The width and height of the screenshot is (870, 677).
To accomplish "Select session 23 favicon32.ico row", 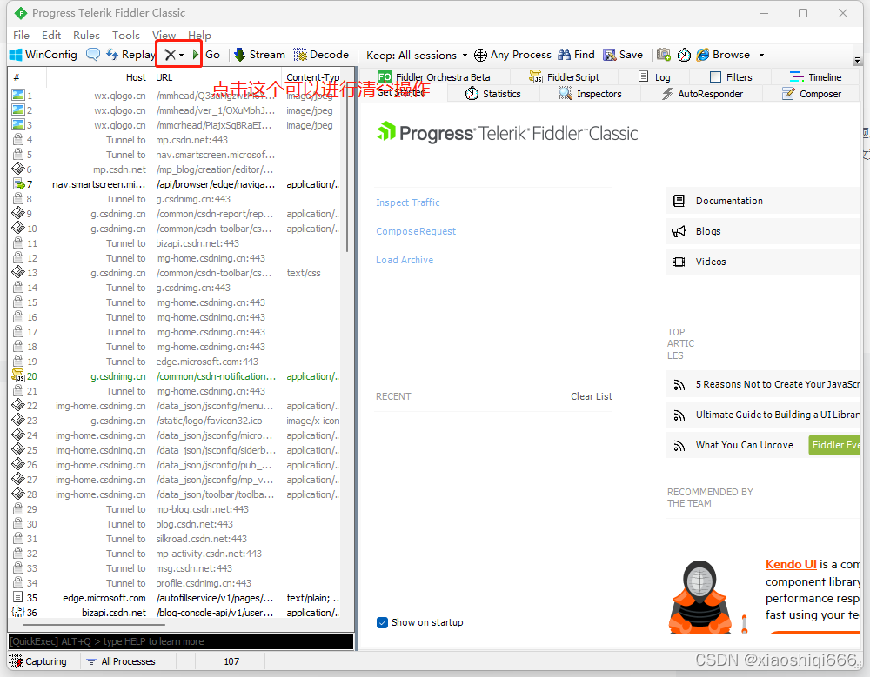I will (x=176, y=421).
